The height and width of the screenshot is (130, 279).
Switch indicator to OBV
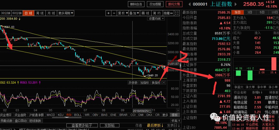96,115
